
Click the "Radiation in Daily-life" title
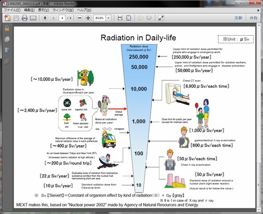click(139, 38)
